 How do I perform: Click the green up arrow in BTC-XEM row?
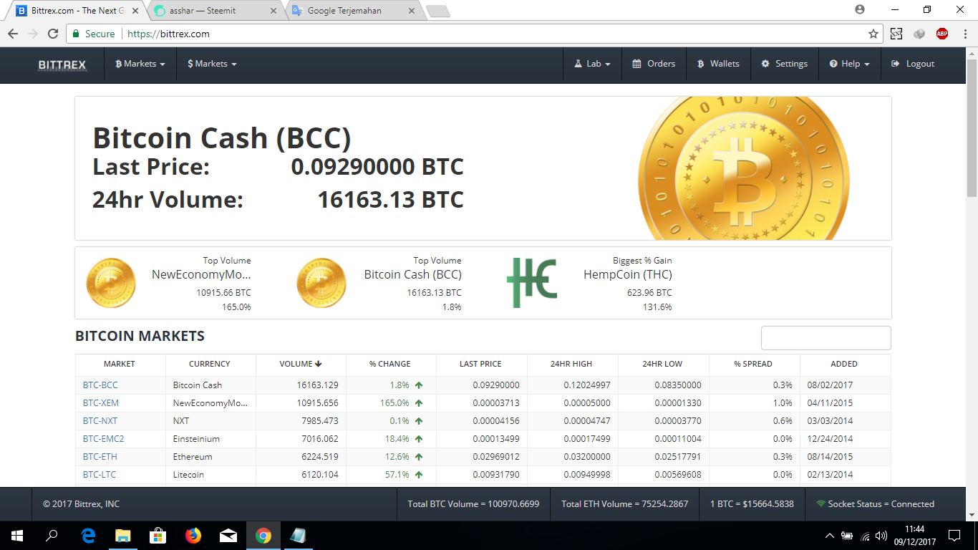point(419,403)
